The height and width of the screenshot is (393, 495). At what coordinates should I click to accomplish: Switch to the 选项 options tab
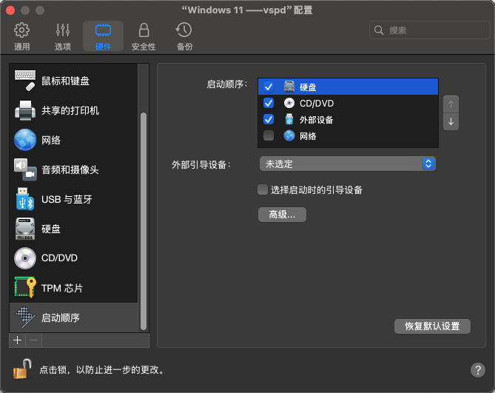click(x=62, y=36)
